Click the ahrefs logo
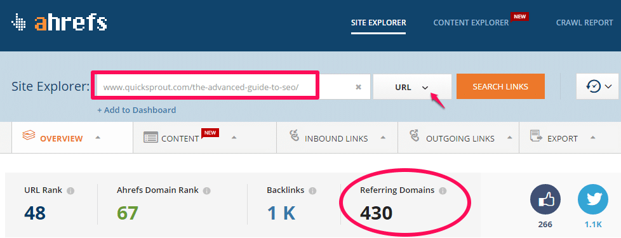This screenshot has height=238, width=621. (59, 23)
